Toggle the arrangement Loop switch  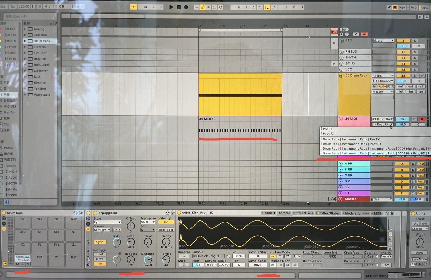click(267, 7)
